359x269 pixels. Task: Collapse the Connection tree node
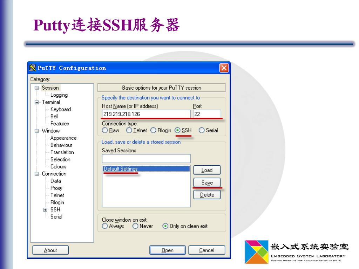36,174
